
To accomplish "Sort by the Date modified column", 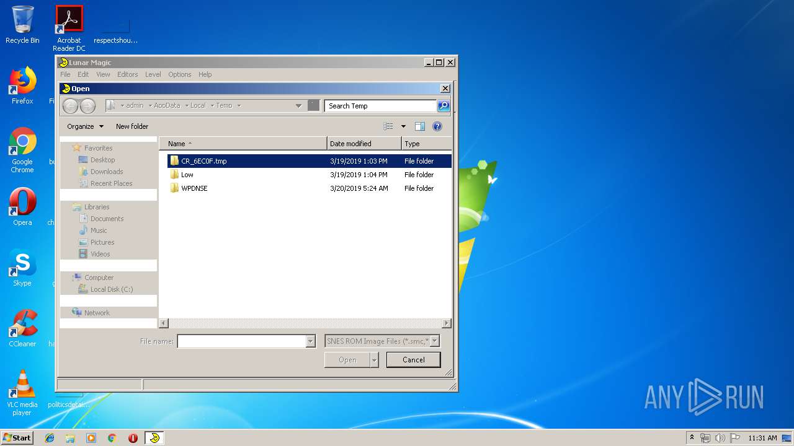I will point(364,144).
